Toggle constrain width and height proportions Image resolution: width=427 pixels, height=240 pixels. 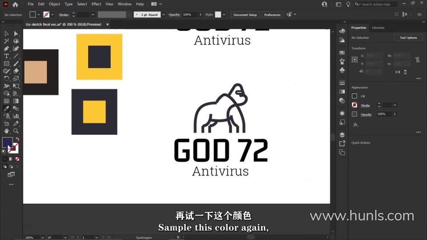418,60
